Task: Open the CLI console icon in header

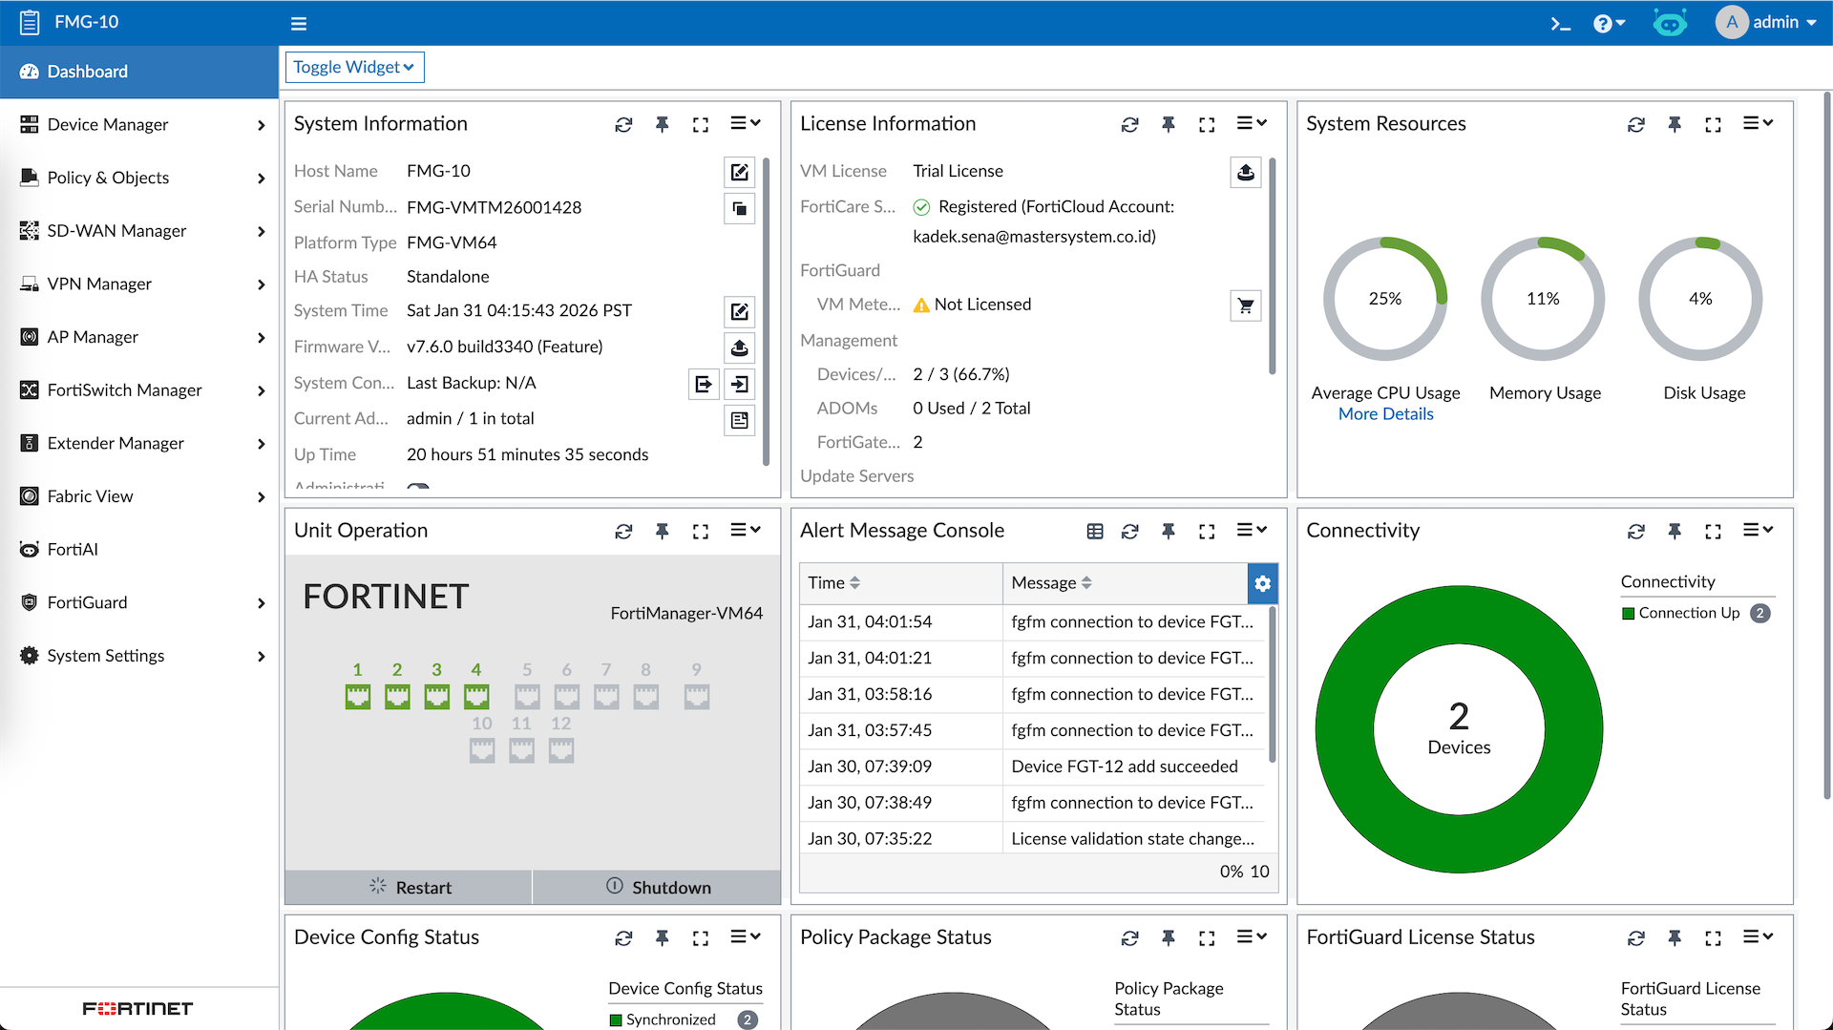Action: (x=1560, y=23)
